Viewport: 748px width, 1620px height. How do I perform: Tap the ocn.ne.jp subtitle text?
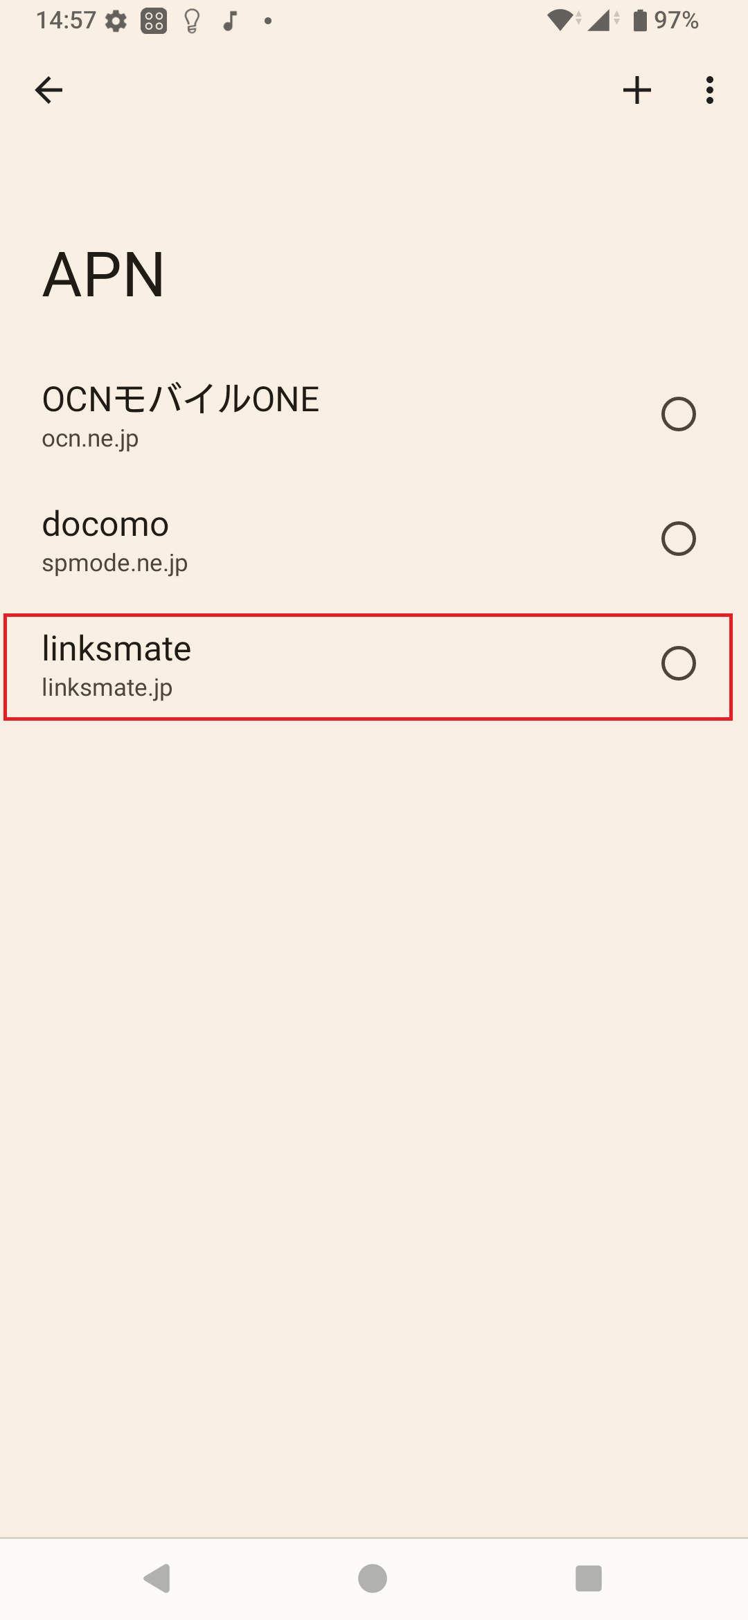point(90,439)
